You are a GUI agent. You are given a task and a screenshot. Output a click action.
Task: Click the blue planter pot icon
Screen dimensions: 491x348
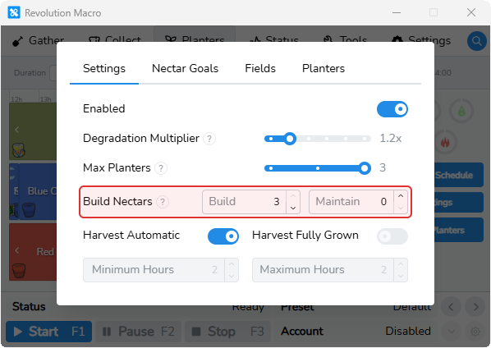(x=28, y=209)
